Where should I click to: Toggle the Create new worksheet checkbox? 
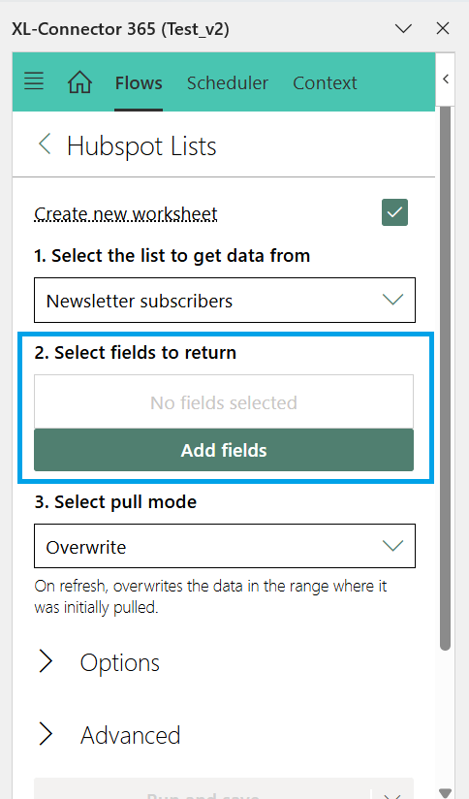[x=394, y=212]
